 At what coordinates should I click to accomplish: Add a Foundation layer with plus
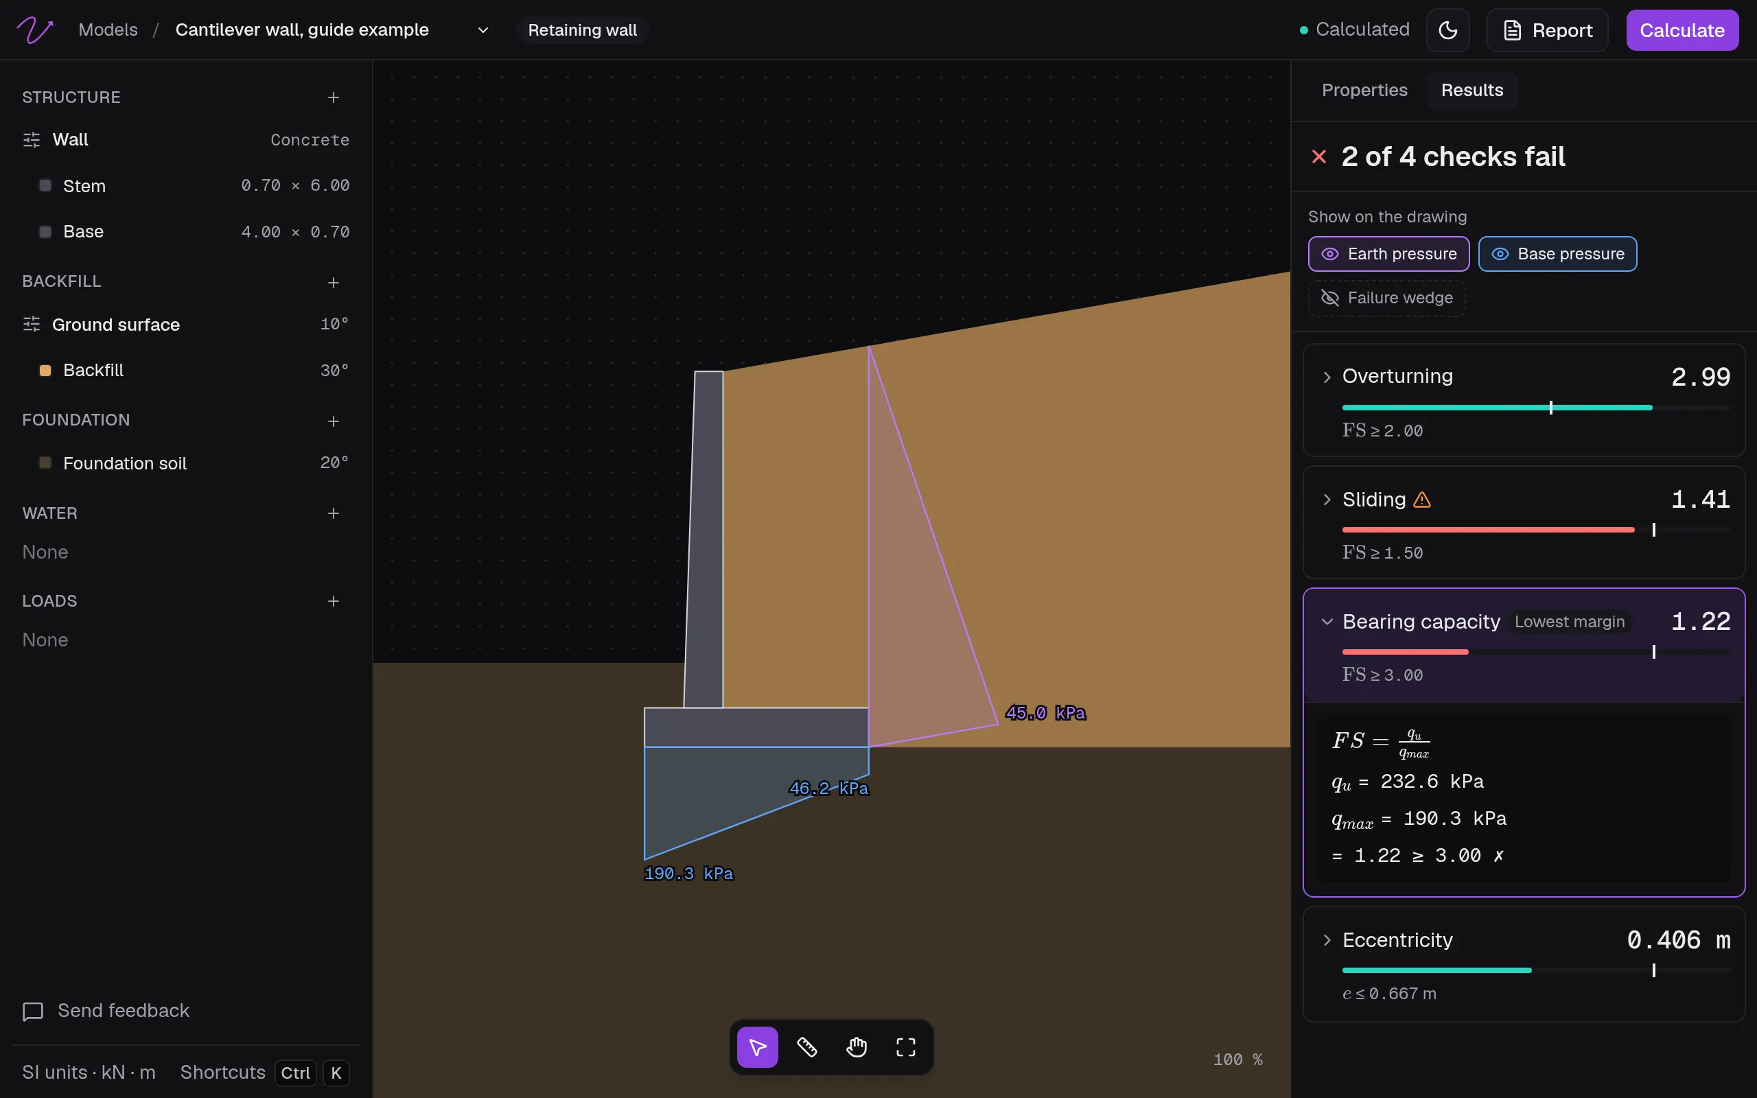point(334,421)
